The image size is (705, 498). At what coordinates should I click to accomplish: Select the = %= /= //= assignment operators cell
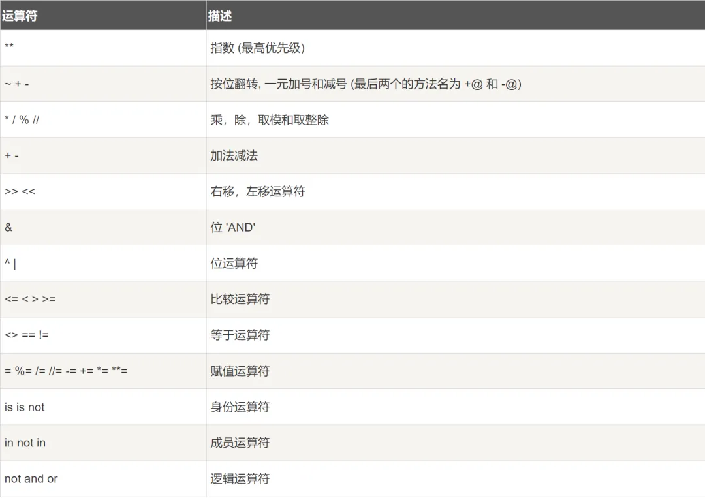tap(103, 371)
